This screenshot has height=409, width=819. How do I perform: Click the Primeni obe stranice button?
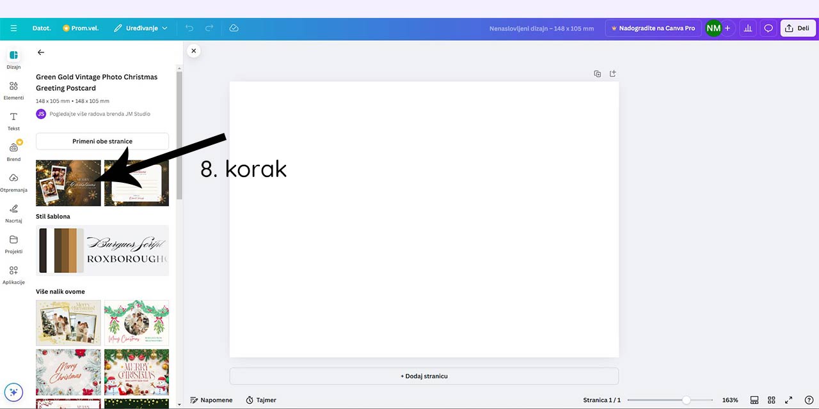click(x=102, y=141)
